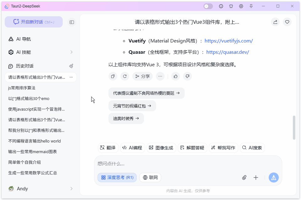Attach a file with the paperclip icon
The height and width of the screenshot is (200, 301).
[x=244, y=177]
